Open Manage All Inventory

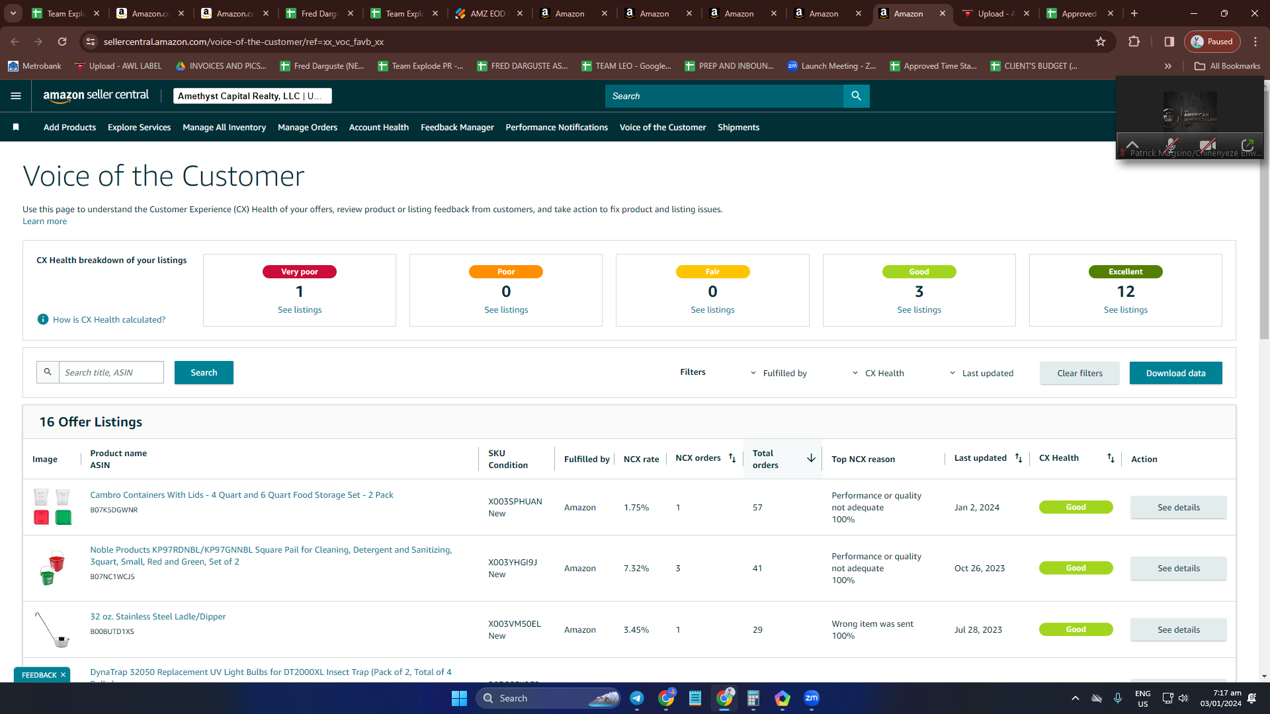click(x=224, y=127)
